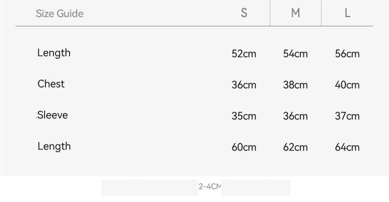Click the Length label beside 60cm
This screenshot has width=389, height=202.
tap(54, 146)
